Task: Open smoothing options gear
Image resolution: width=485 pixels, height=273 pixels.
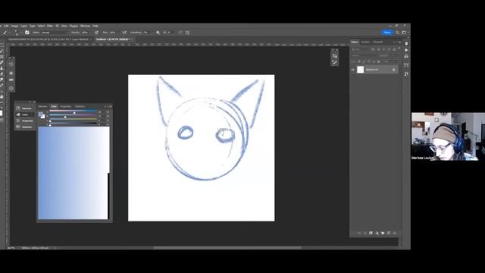Action: click(158, 33)
